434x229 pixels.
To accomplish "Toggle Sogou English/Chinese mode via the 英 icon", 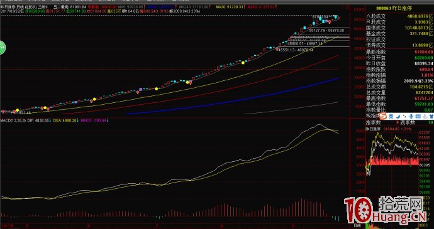I will click(391, 116).
